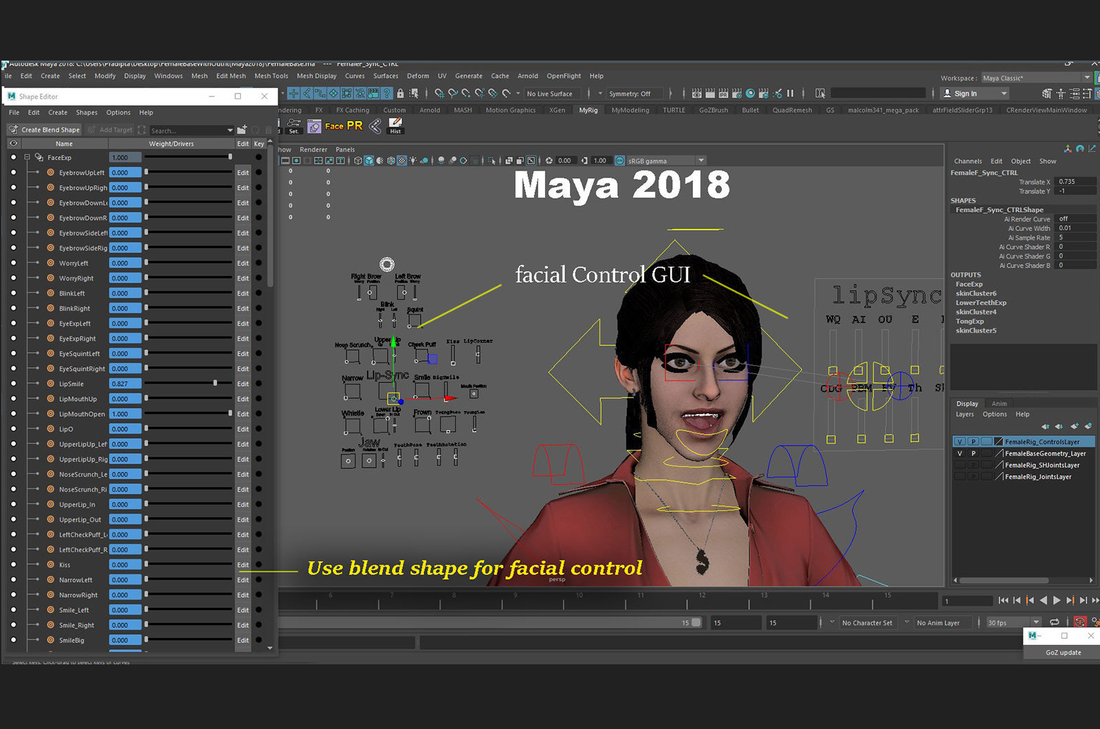
Task: Click the Set. icon on the custom shelf
Action: point(294,126)
